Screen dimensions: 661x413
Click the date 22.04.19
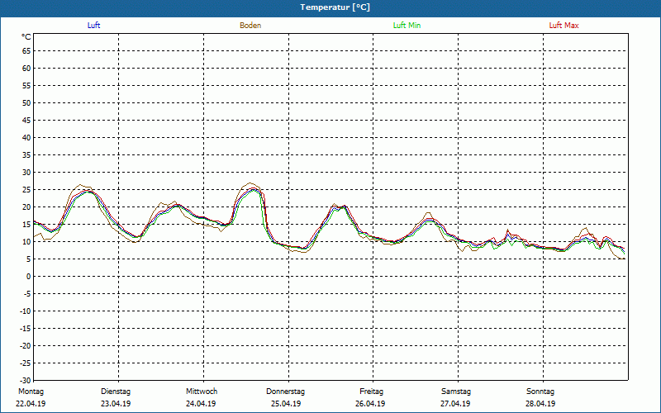point(31,404)
